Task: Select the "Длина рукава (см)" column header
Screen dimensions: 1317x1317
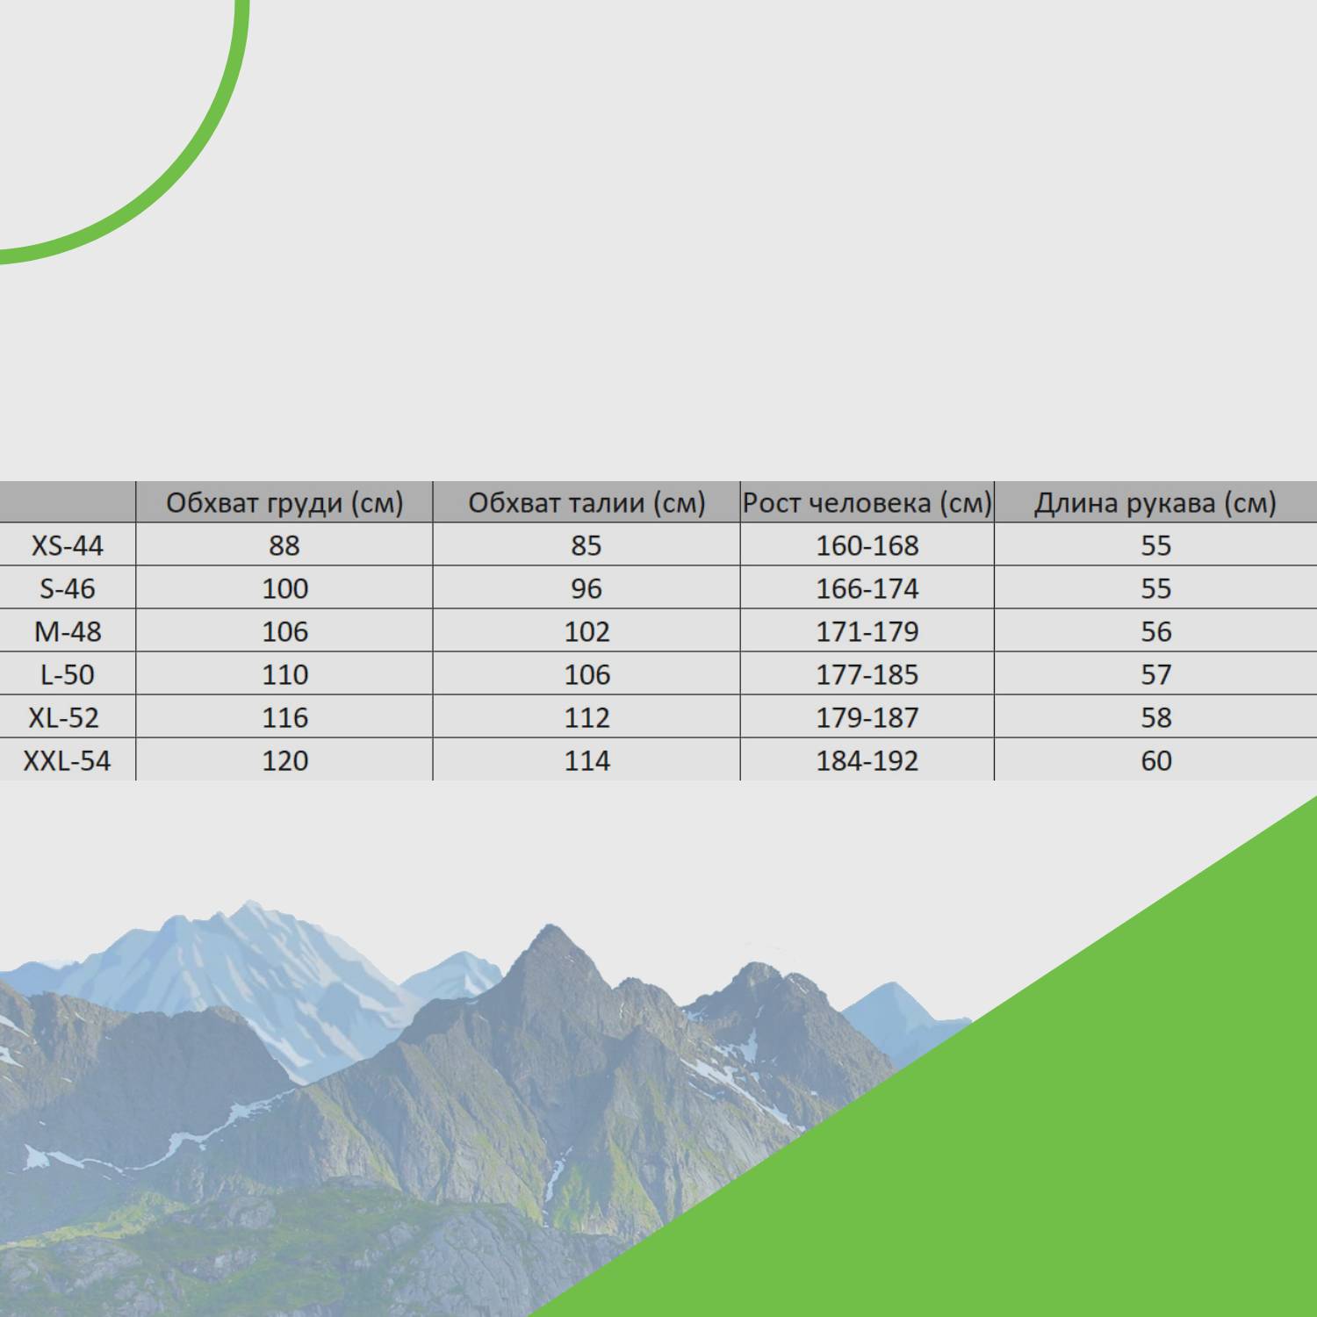Action: click(1155, 503)
